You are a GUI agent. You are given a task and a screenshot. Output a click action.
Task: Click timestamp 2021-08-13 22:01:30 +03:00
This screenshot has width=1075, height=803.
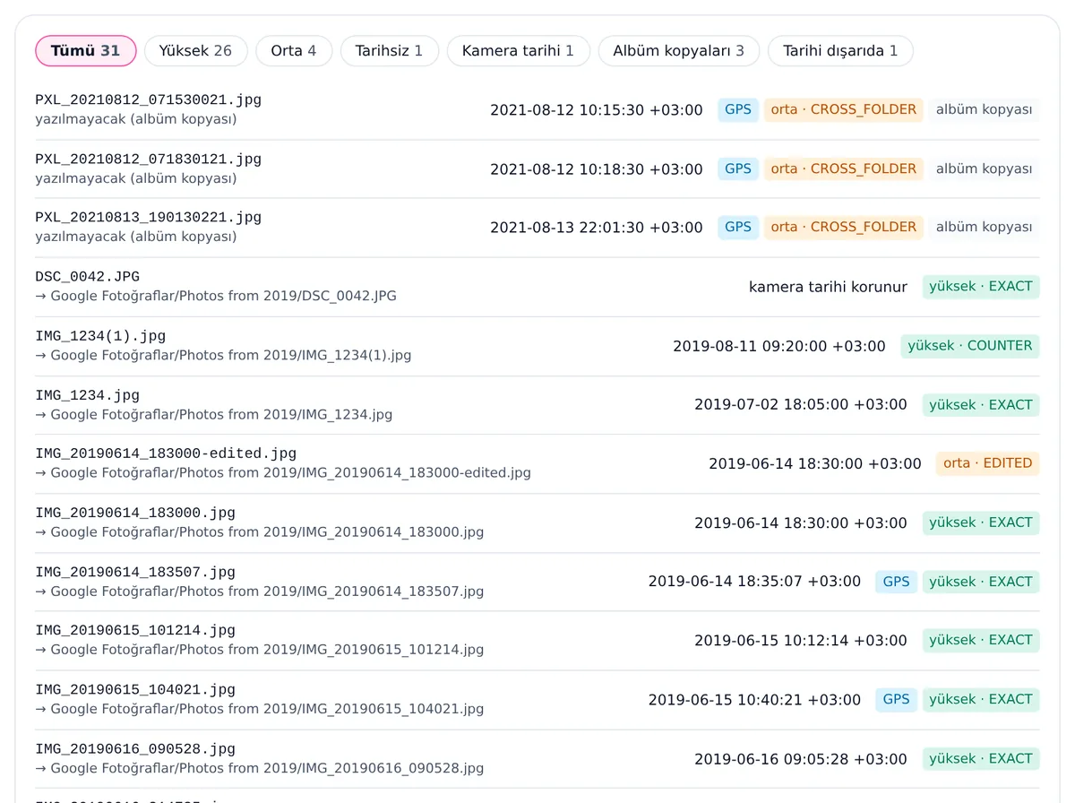coord(597,228)
